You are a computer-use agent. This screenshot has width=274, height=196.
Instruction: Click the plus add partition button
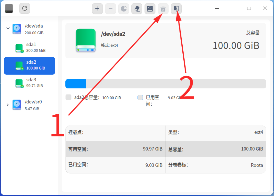click(97, 9)
